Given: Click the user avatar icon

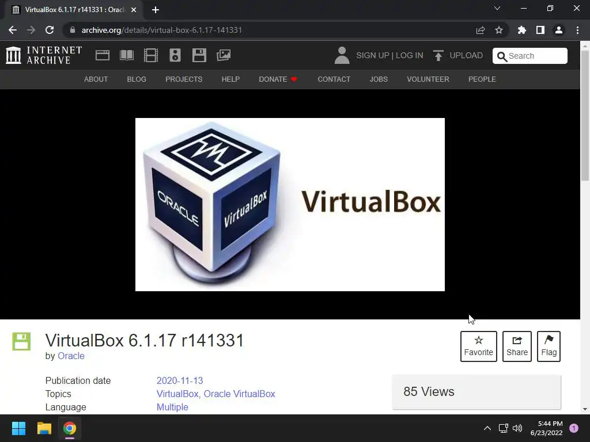Looking at the screenshot, I should (342, 55).
